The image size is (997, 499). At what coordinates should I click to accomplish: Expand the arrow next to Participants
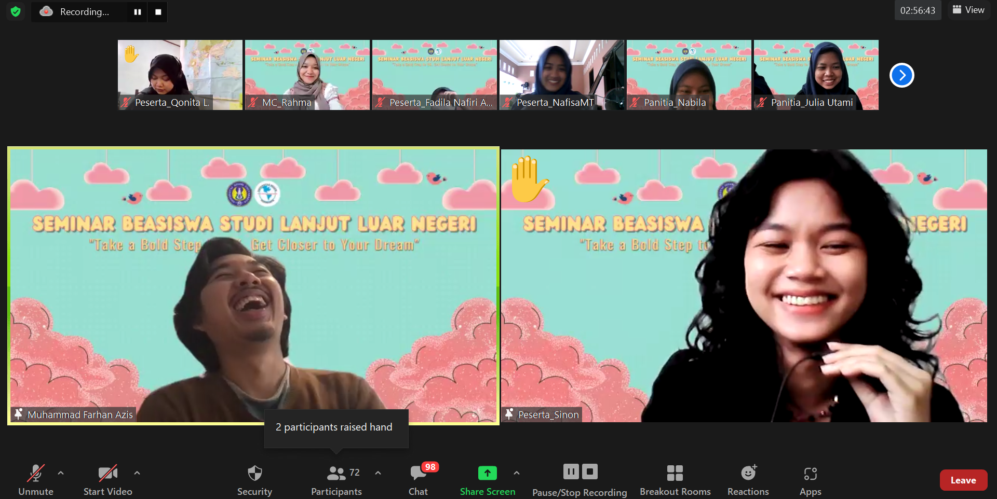click(x=378, y=473)
